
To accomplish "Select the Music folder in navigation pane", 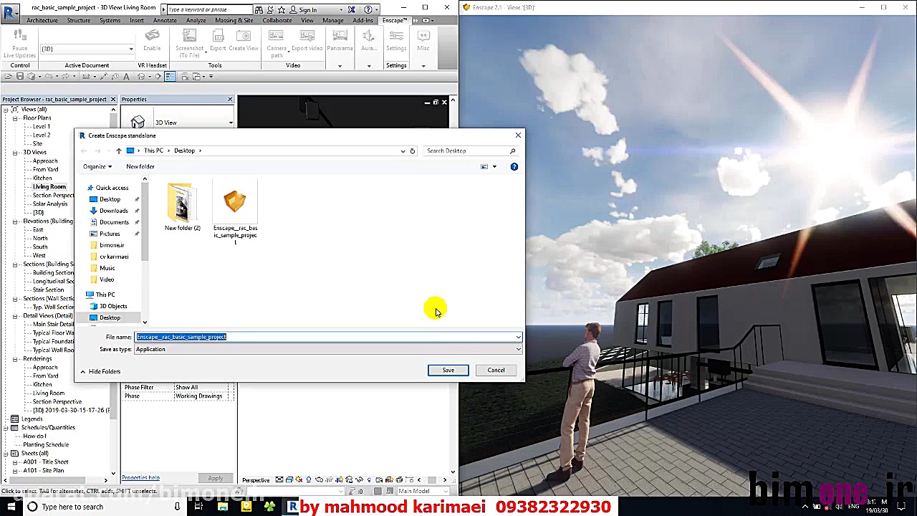I will coord(107,268).
